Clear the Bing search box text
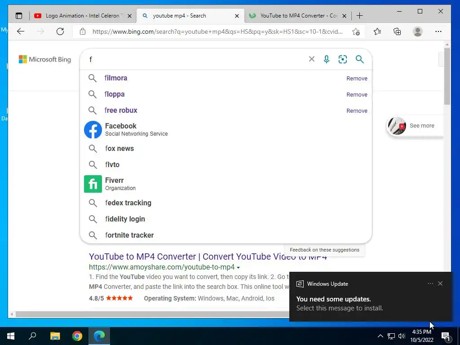 pyautogui.click(x=312, y=59)
